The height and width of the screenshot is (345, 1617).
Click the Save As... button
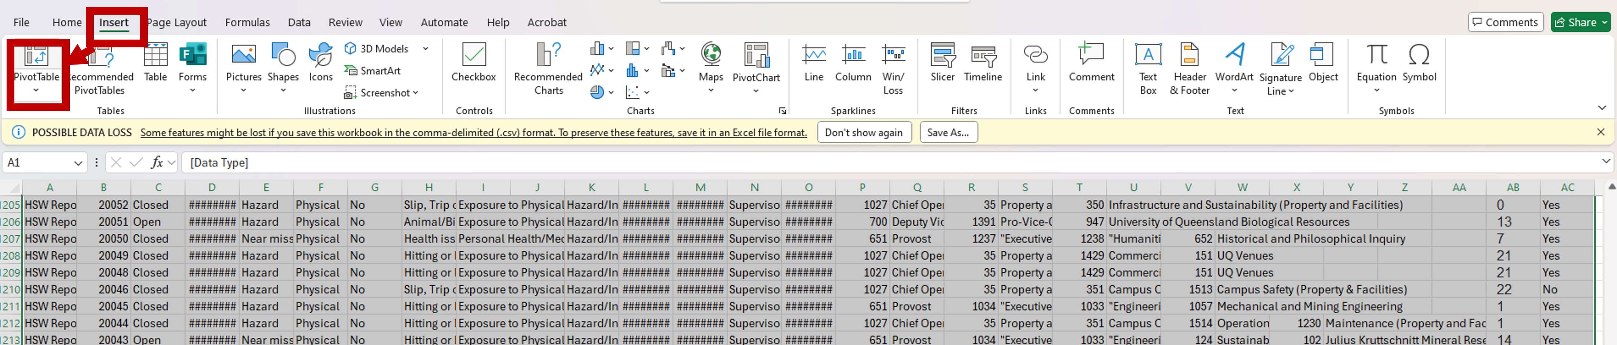click(948, 133)
